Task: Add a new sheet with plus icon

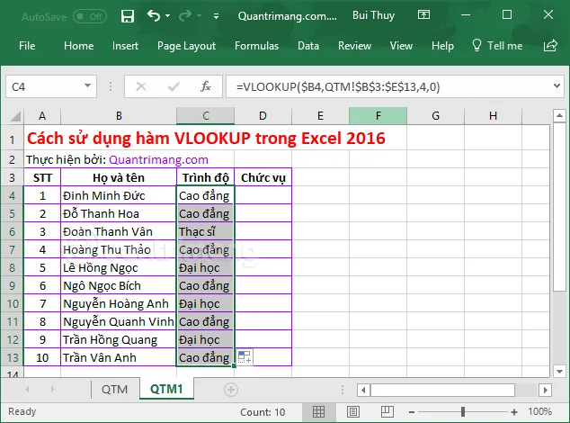Action: point(231,390)
